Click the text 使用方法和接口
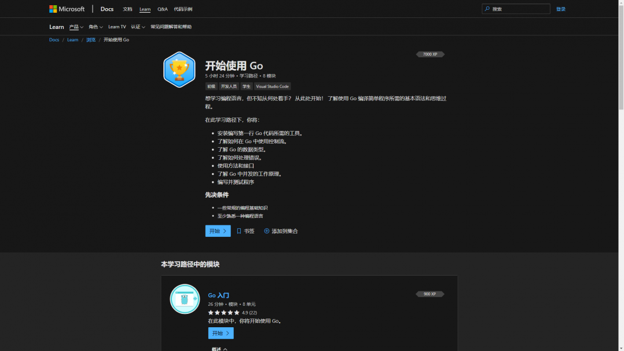Image resolution: width=624 pixels, height=351 pixels. pos(236,166)
